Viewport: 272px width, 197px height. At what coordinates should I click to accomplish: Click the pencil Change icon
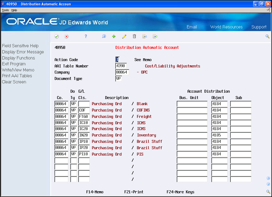124,36
